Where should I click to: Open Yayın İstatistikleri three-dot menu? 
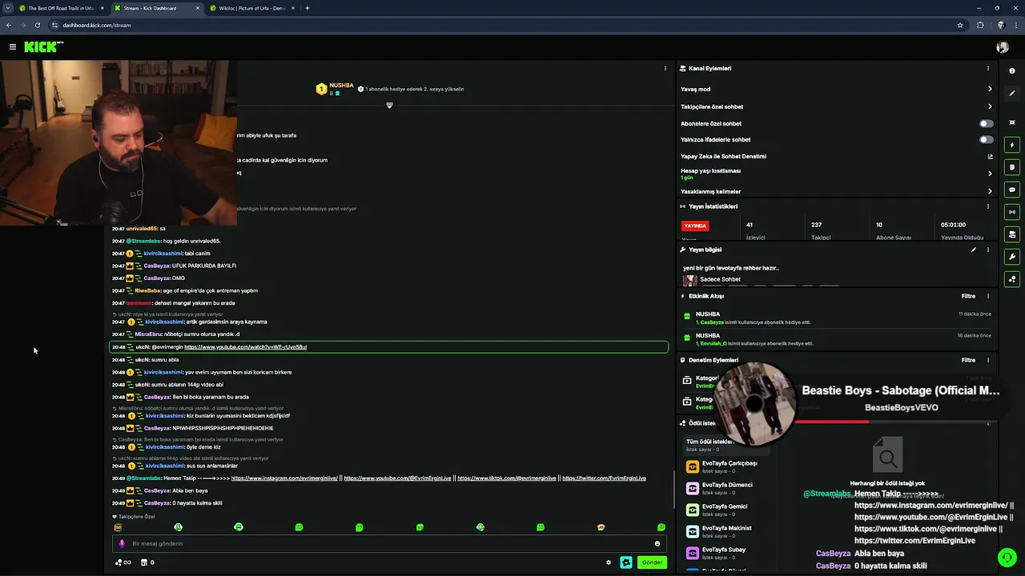click(988, 206)
